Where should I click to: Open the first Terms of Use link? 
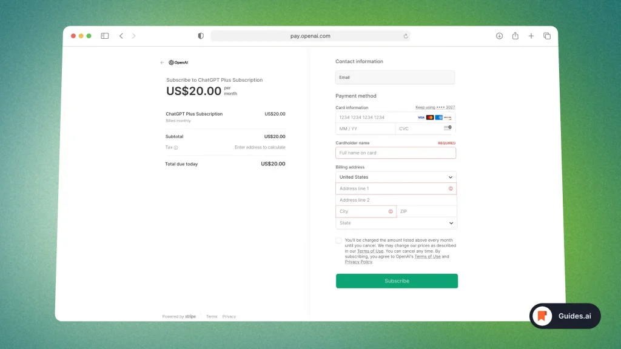click(x=370, y=251)
